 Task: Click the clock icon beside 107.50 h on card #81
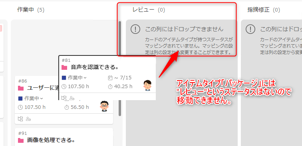[64, 87]
